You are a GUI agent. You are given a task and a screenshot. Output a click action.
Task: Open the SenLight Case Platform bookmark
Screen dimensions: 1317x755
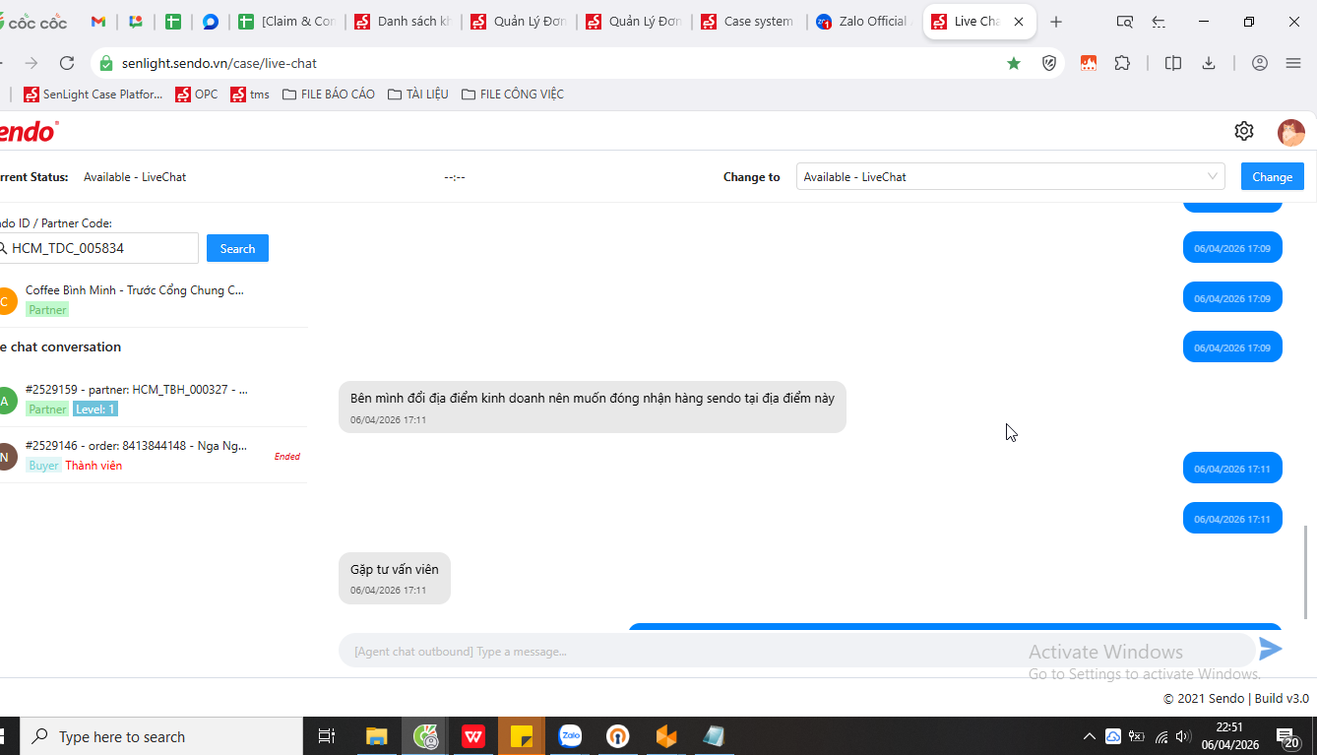(x=94, y=94)
